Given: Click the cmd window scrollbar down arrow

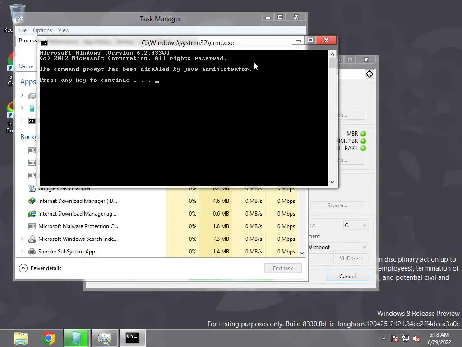Looking at the screenshot, I should pos(332,182).
